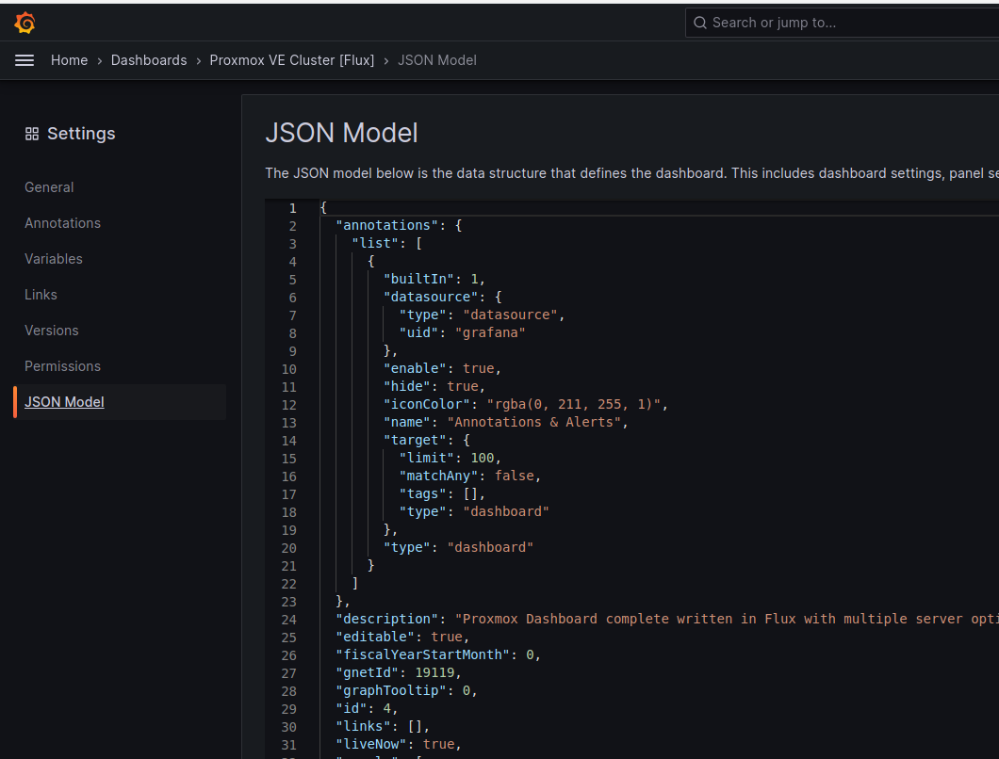Go to Home breadcrumb
The height and width of the screenshot is (759, 999).
pos(70,60)
